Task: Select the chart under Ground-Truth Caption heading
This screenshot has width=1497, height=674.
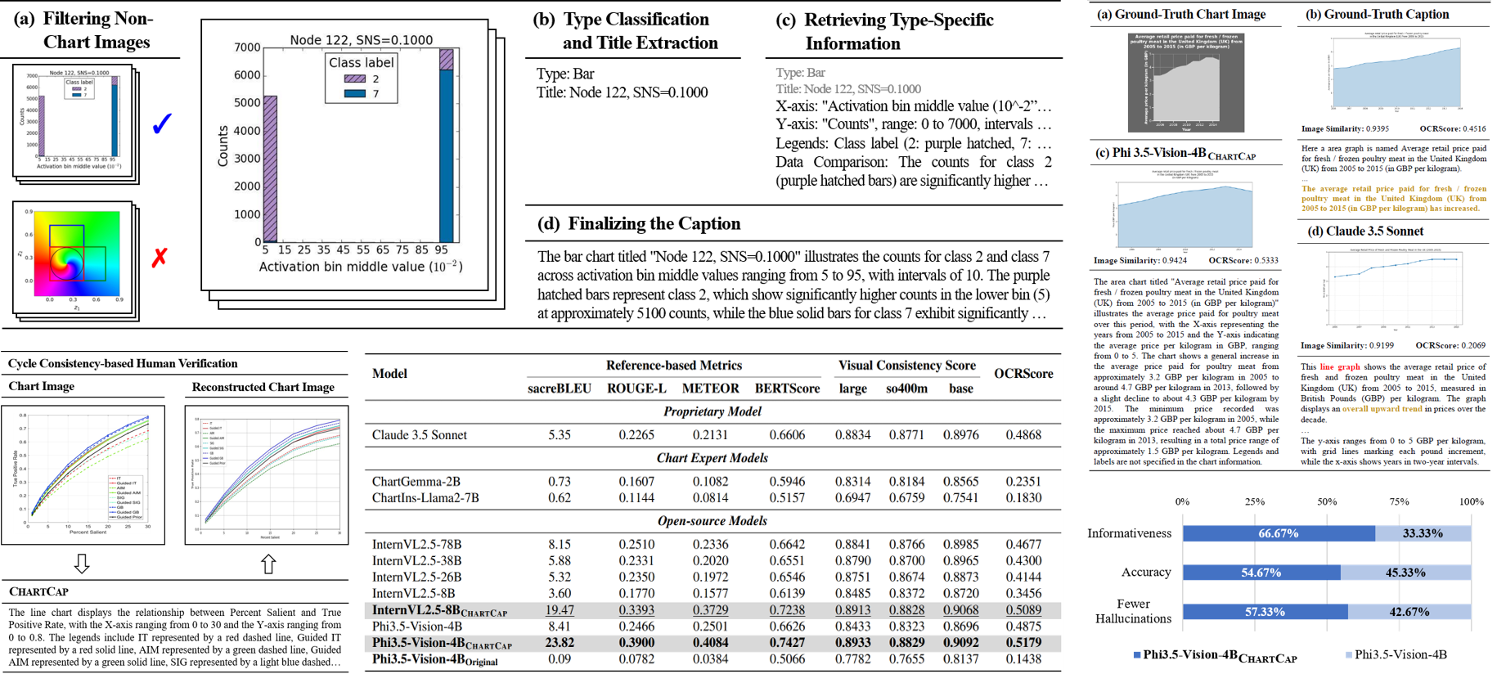Action: click(x=1397, y=71)
